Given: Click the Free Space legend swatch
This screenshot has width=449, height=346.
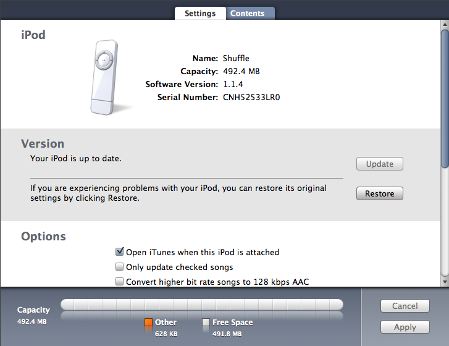Looking at the screenshot, I should pos(206,323).
